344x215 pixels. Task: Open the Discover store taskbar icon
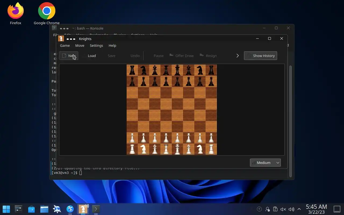[x=31, y=209]
